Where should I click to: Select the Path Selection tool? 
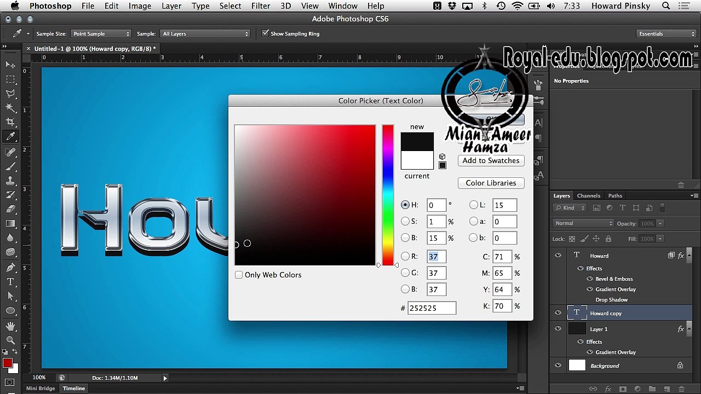coord(10,296)
